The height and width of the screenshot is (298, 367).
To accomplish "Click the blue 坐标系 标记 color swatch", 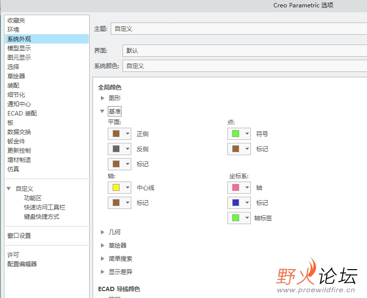I will tap(236, 203).
